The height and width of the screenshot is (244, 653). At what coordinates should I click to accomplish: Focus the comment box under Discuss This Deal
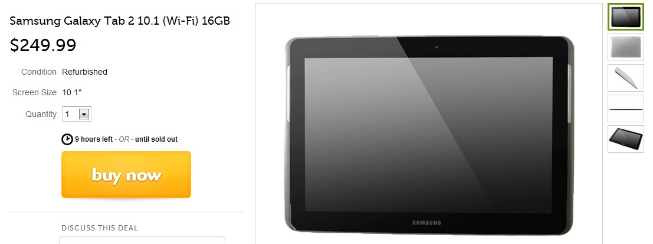[142, 240]
